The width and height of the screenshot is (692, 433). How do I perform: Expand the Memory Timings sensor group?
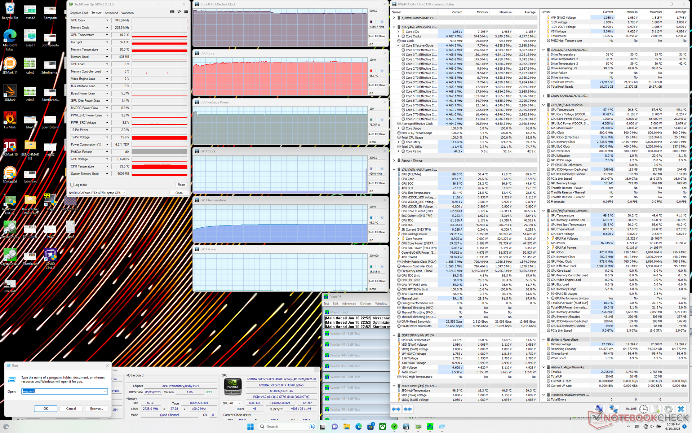[x=394, y=161]
